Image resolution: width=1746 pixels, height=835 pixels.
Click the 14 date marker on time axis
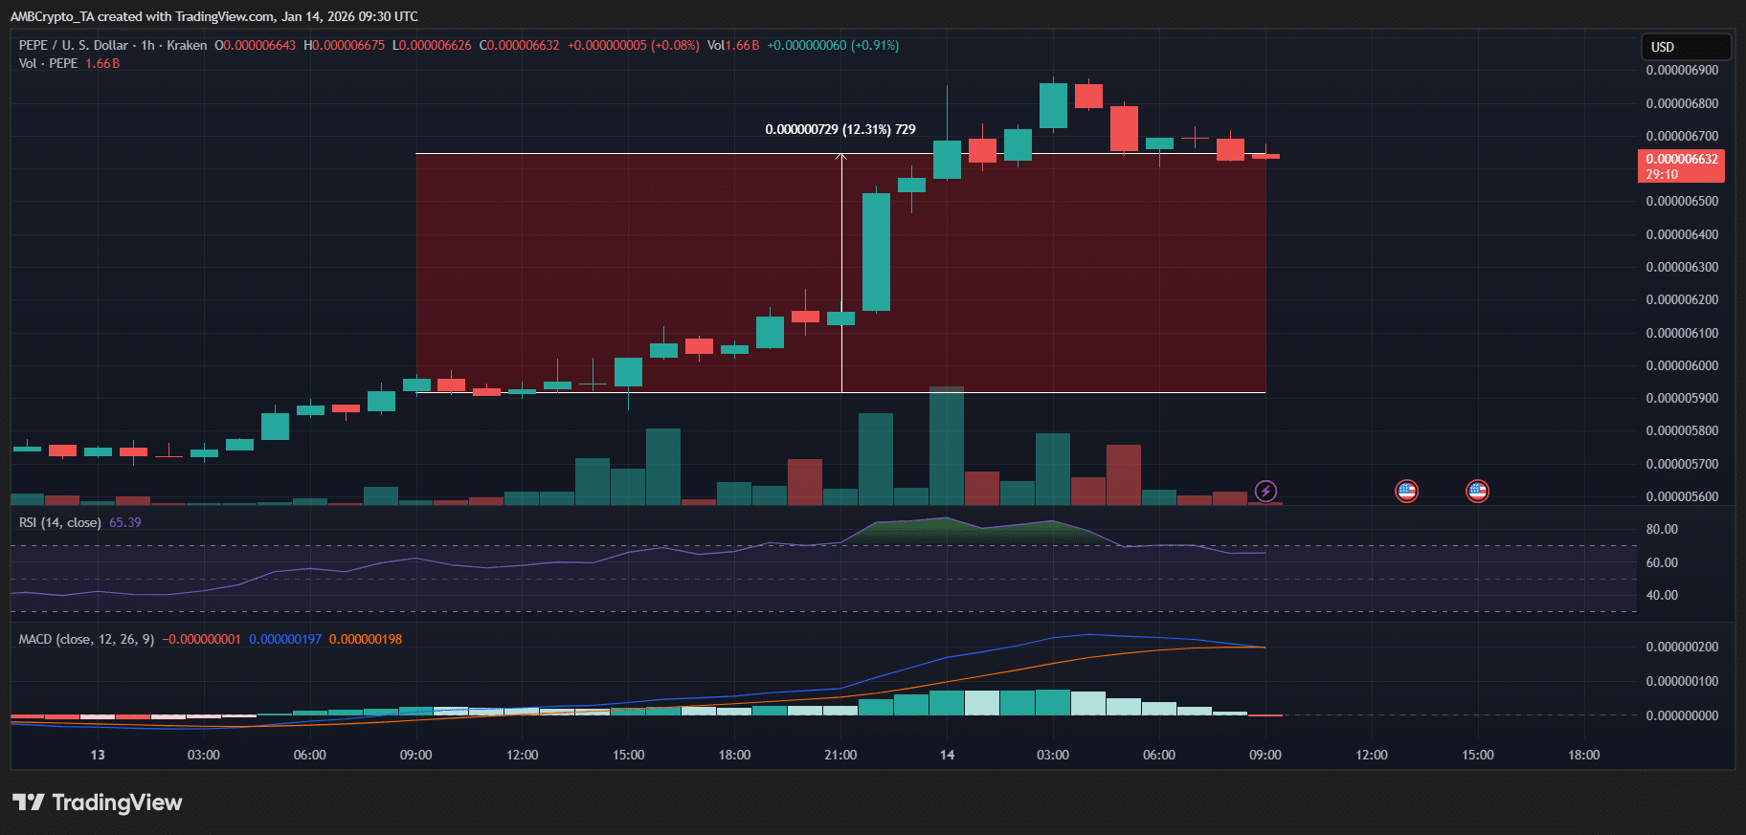tap(947, 755)
